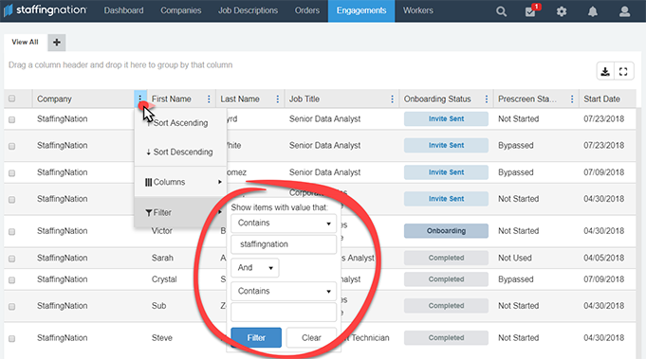The width and height of the screenshot is (646, 359).
Task: Click the Onboarding Status column header
Action: click(x=437, y=99)
